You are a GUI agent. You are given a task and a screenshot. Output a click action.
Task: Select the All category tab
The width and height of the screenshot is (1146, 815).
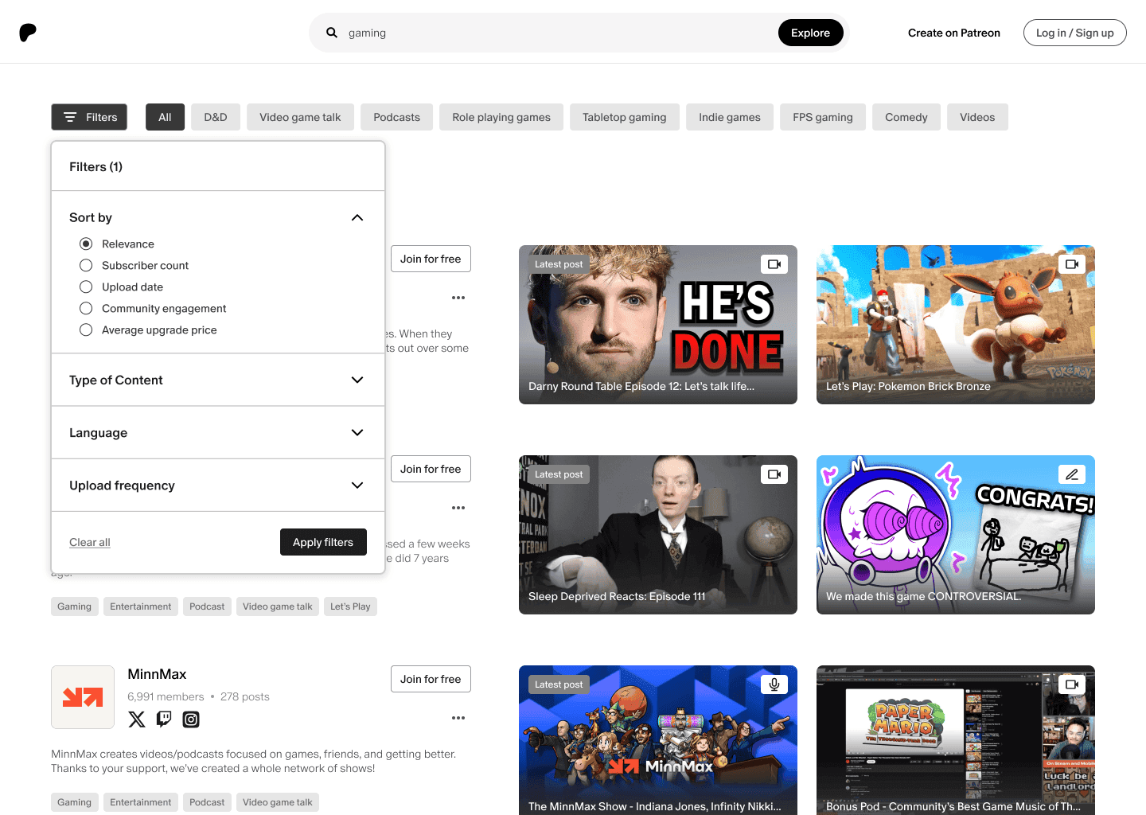(x=165, y=117)
